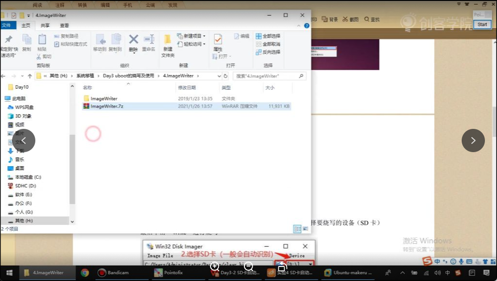The width and height of the screenshot is (497, 281).
Task: Click Edit (编辑) in Open group
Action: pos(242,36)
